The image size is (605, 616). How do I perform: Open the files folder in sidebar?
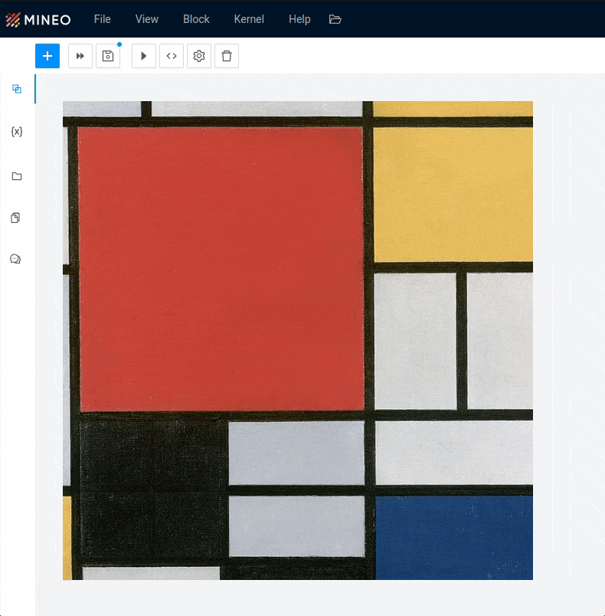(17, 176)
